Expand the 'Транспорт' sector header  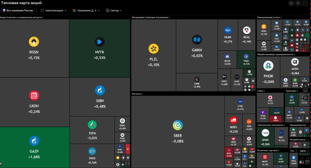tap(292, 91)
